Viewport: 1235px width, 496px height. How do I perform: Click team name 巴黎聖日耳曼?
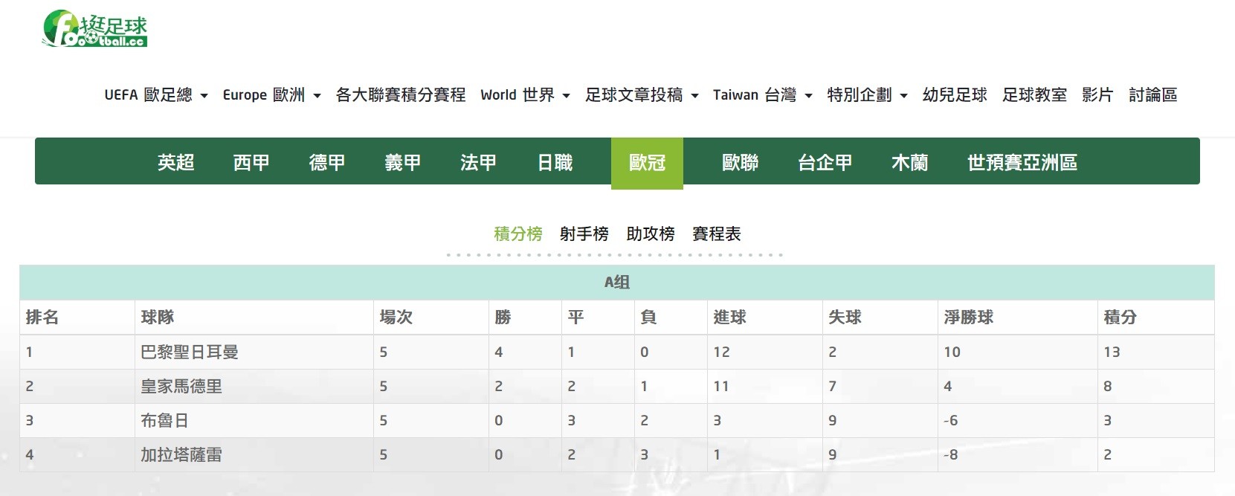pyautogui.click(x=190, y=352)
